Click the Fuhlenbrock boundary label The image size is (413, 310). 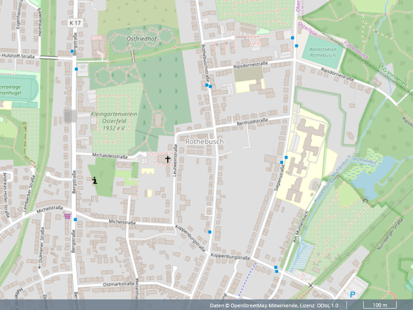356,50
